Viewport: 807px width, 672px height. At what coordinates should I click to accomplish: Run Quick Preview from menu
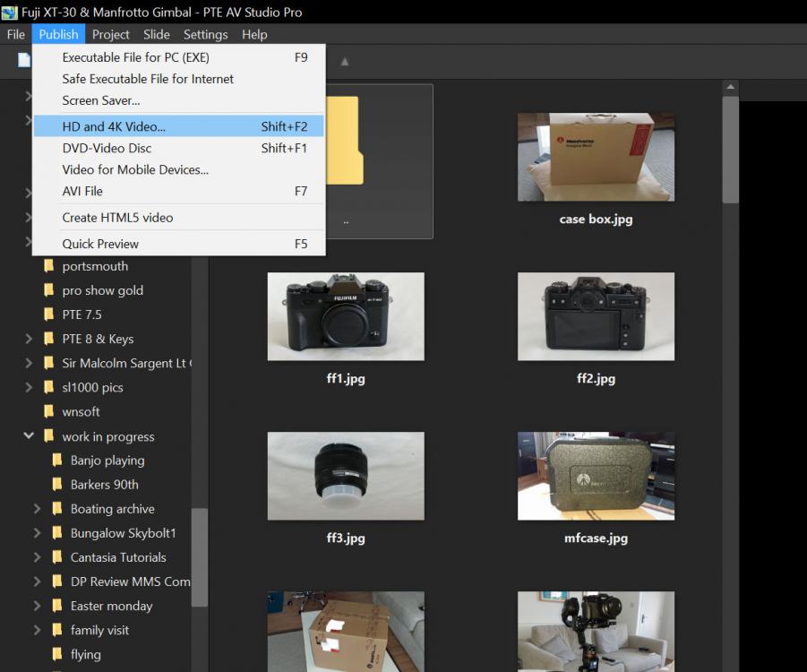tap(178, 244)
